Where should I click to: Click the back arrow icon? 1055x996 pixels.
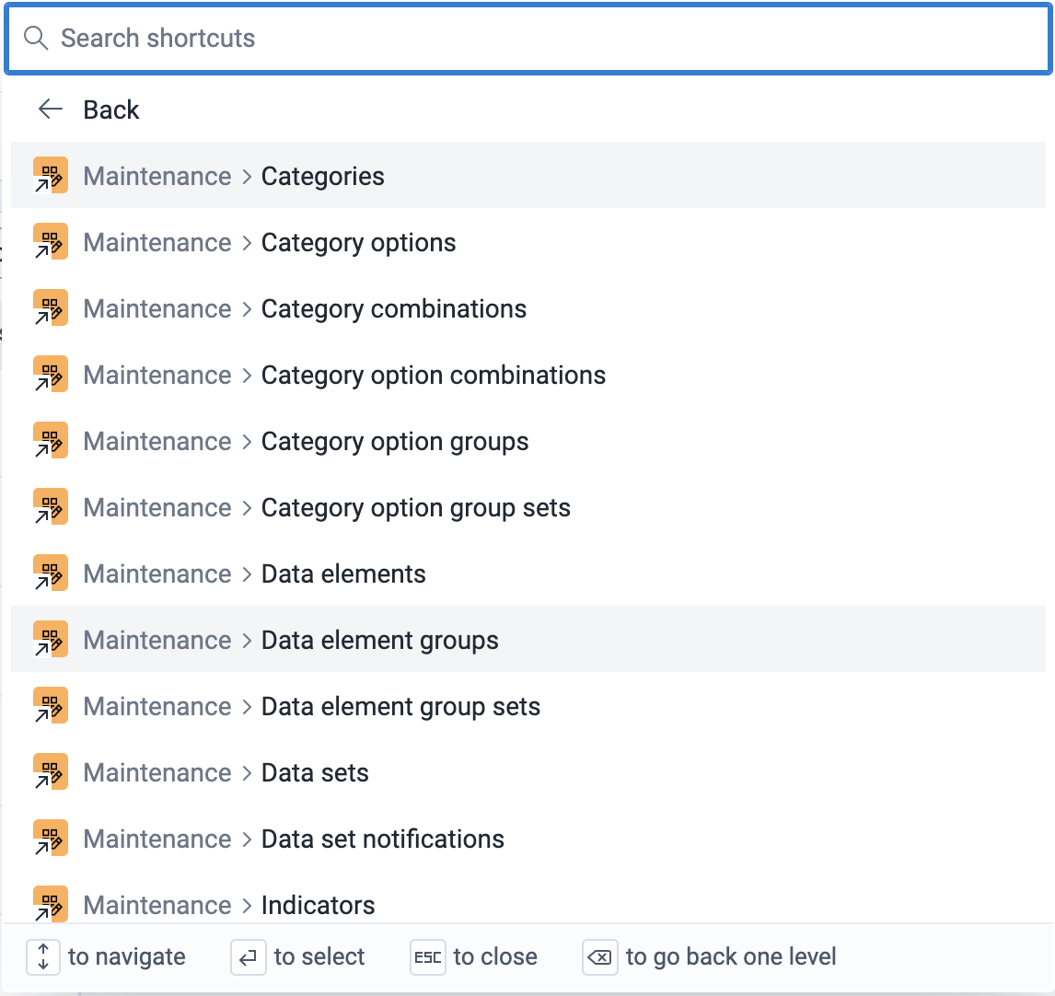tap(50, 110)
